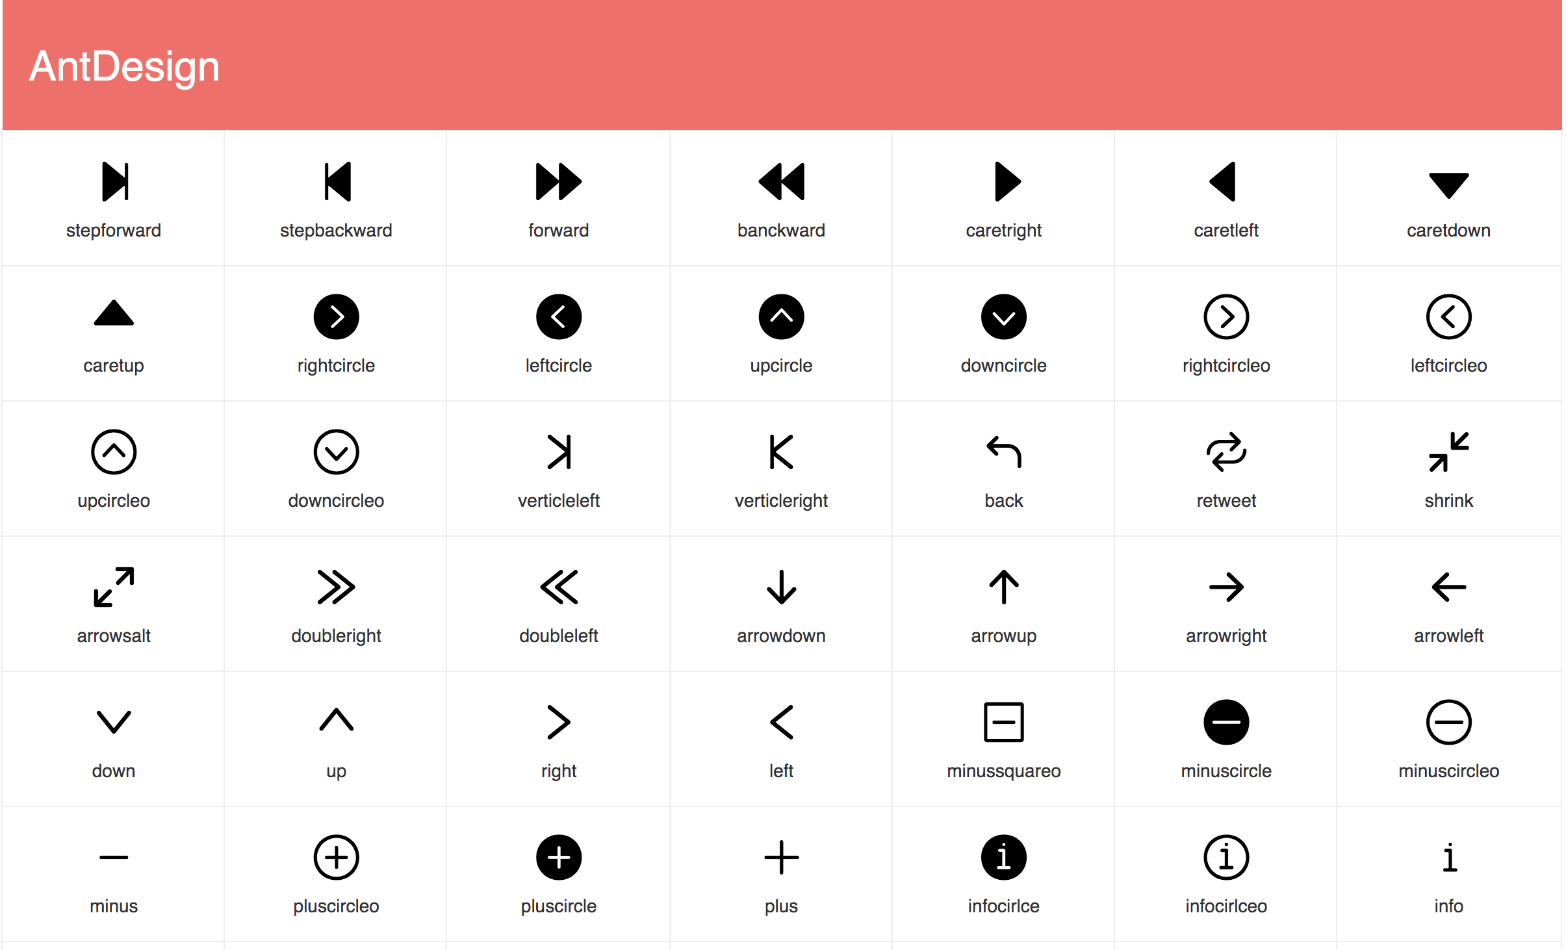
Task: Click the AntDesign header title
Action: point(121,70)
